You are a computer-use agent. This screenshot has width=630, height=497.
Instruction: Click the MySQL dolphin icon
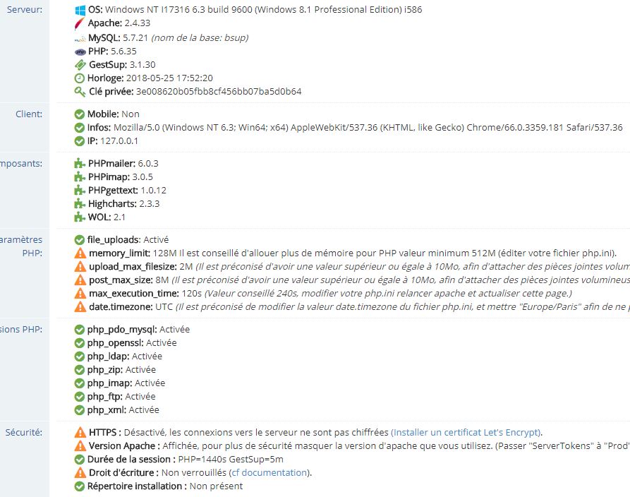(x=80, y=38)
